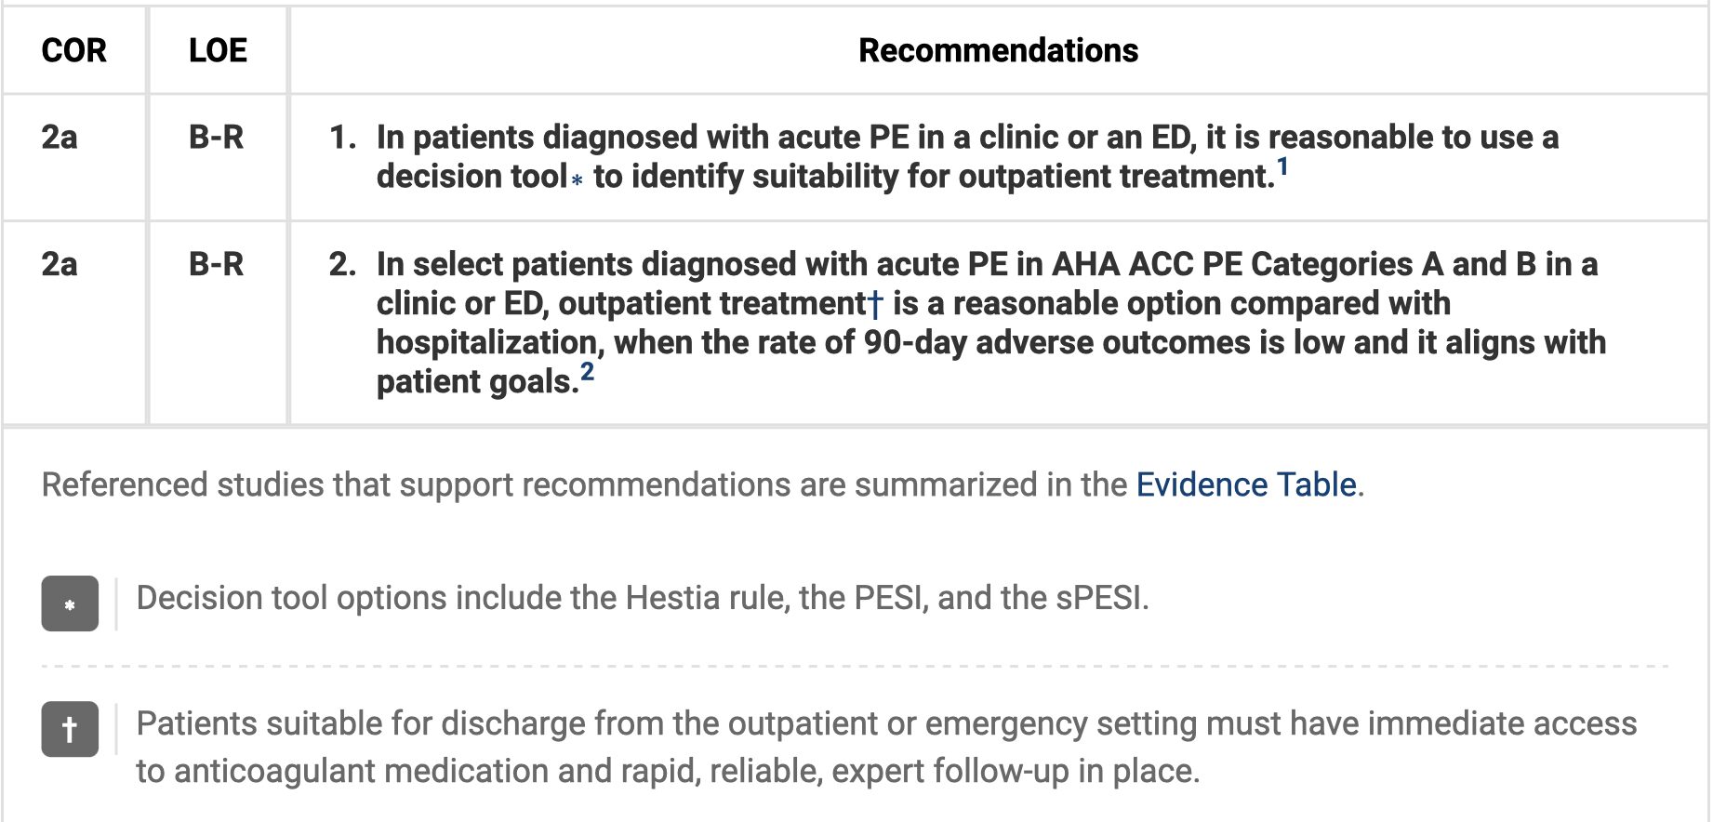Select the 2a cell in second recommendation row
This screenshot has width=1713, height=822.
(60, 265)
